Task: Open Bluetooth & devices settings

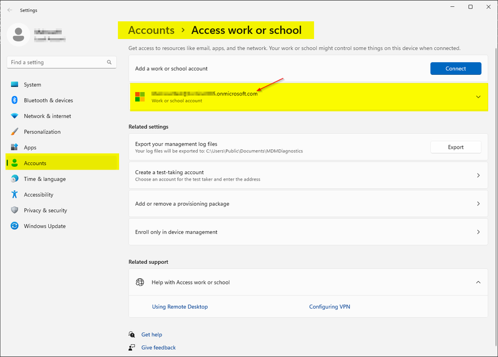Action: pyautogui.click(x=14, y=100)
